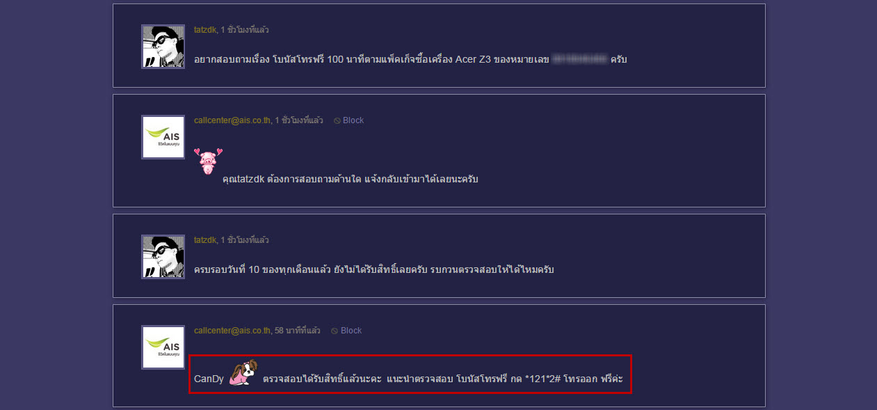877x410 pixels.
Task: Open callcenter@ais.co.th name above the pig emoticon
Action: pos(232,120)
